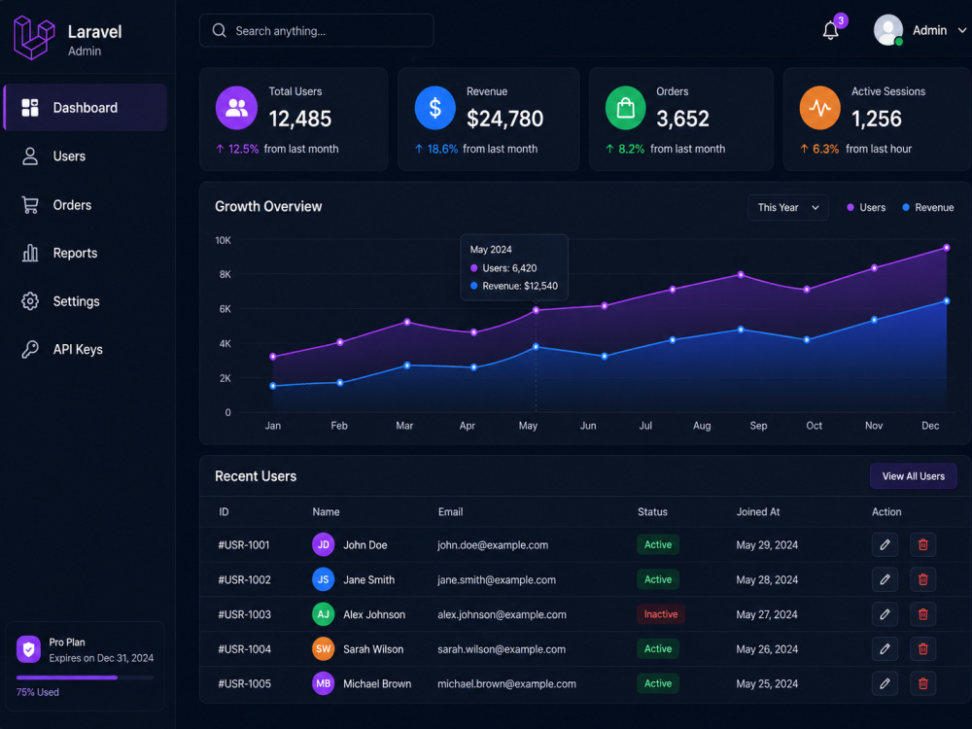Expand the Admin account menu chevron

pyautogui.click(x=962, y=30)
